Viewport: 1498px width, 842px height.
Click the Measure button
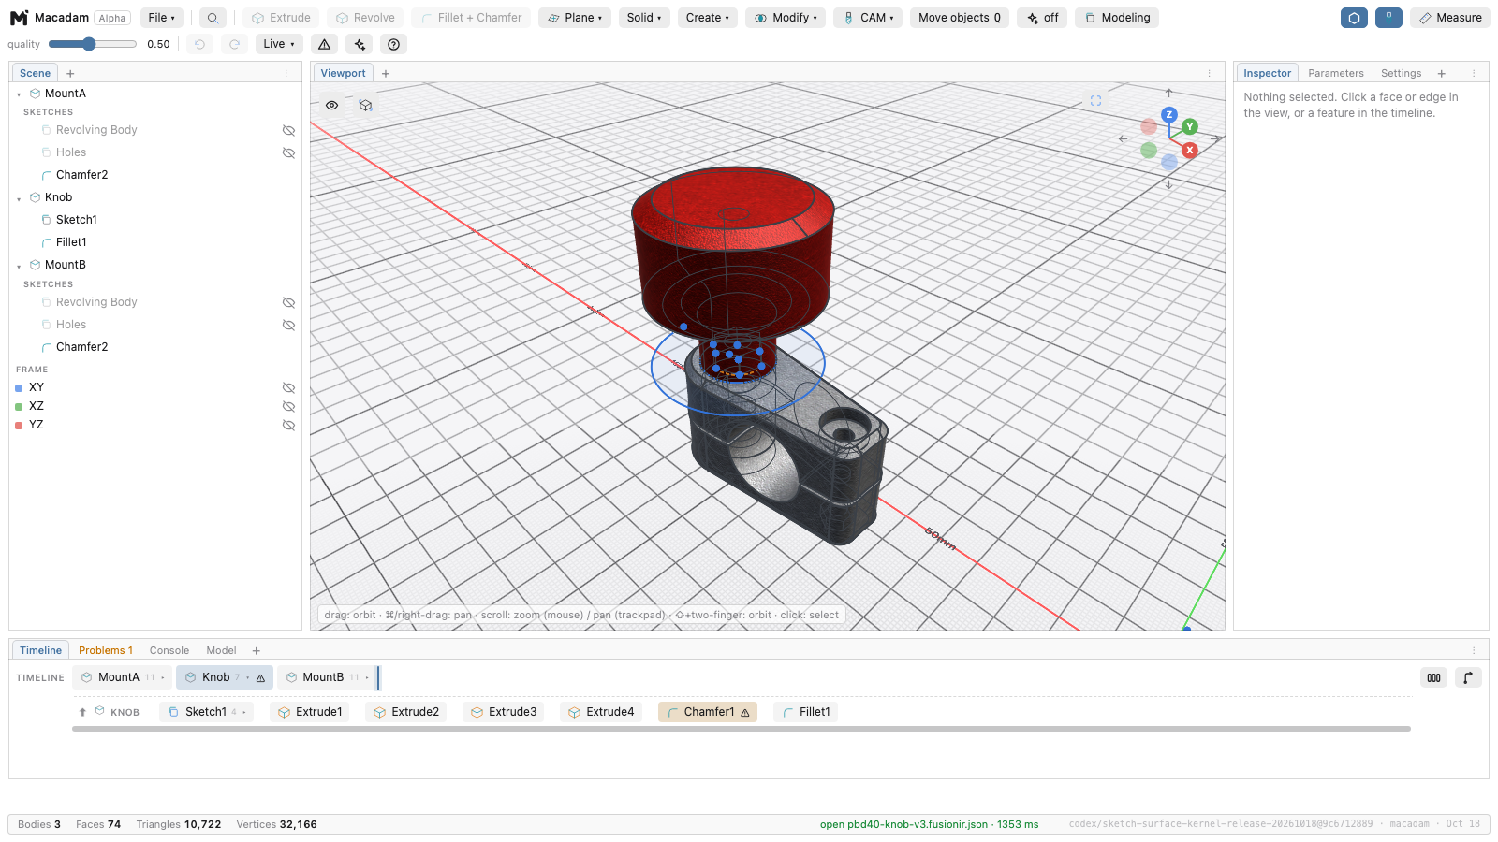coord(1449,18)
